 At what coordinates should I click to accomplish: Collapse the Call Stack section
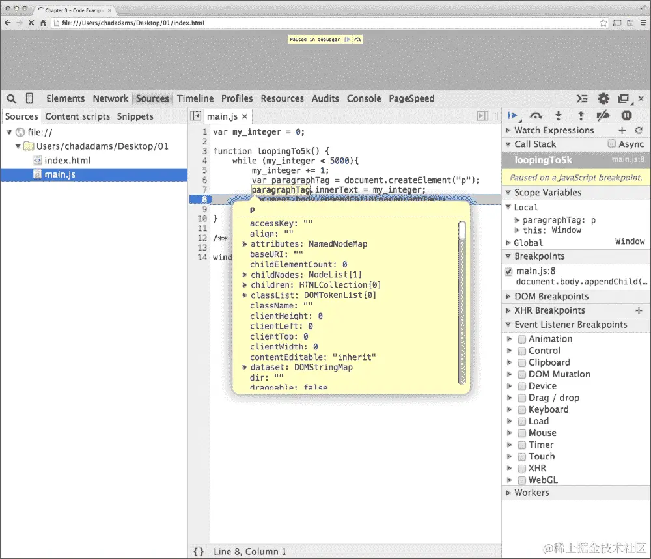[508, 144]
